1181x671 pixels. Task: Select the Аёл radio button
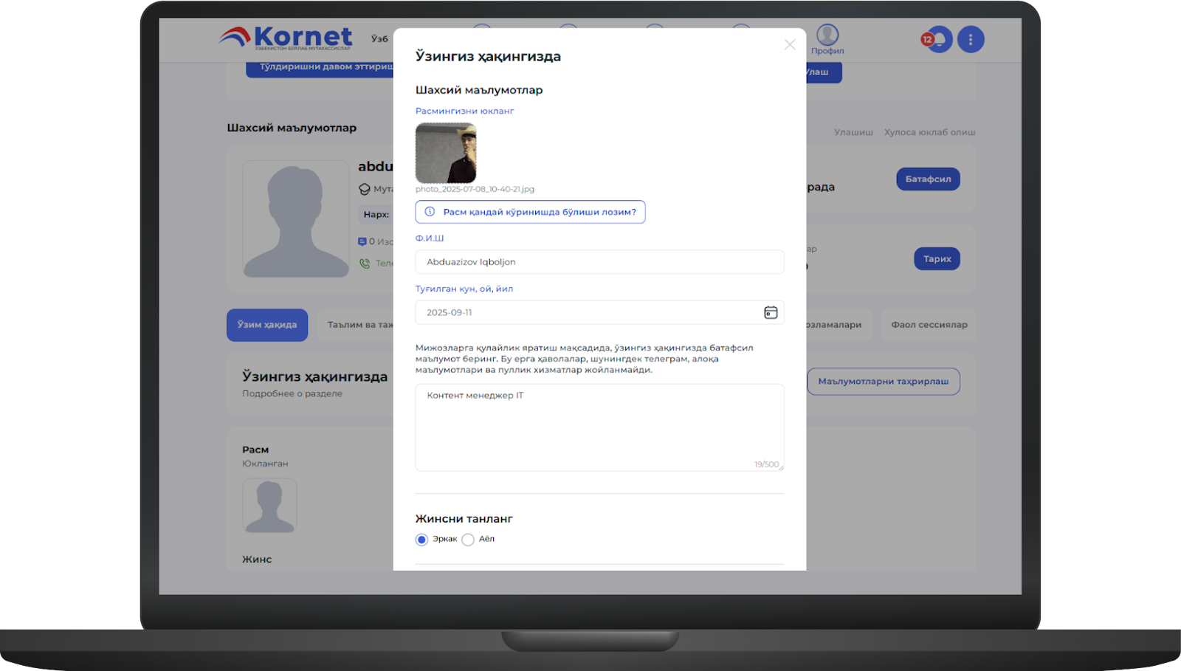coord(468,540)
